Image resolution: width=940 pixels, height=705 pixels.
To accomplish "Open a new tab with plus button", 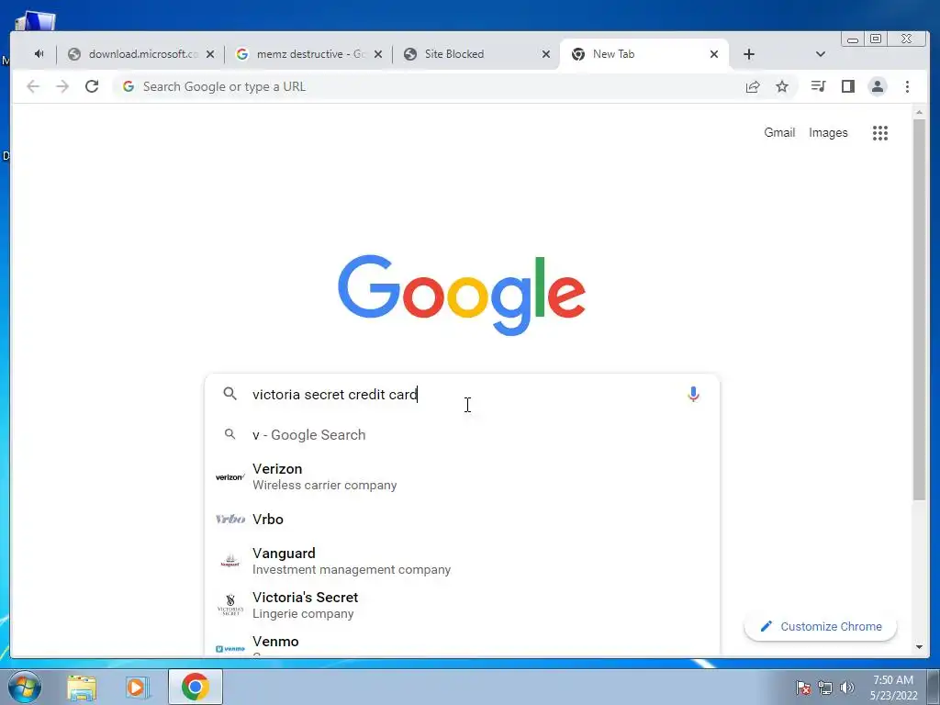I will click(x=749, y=54).
